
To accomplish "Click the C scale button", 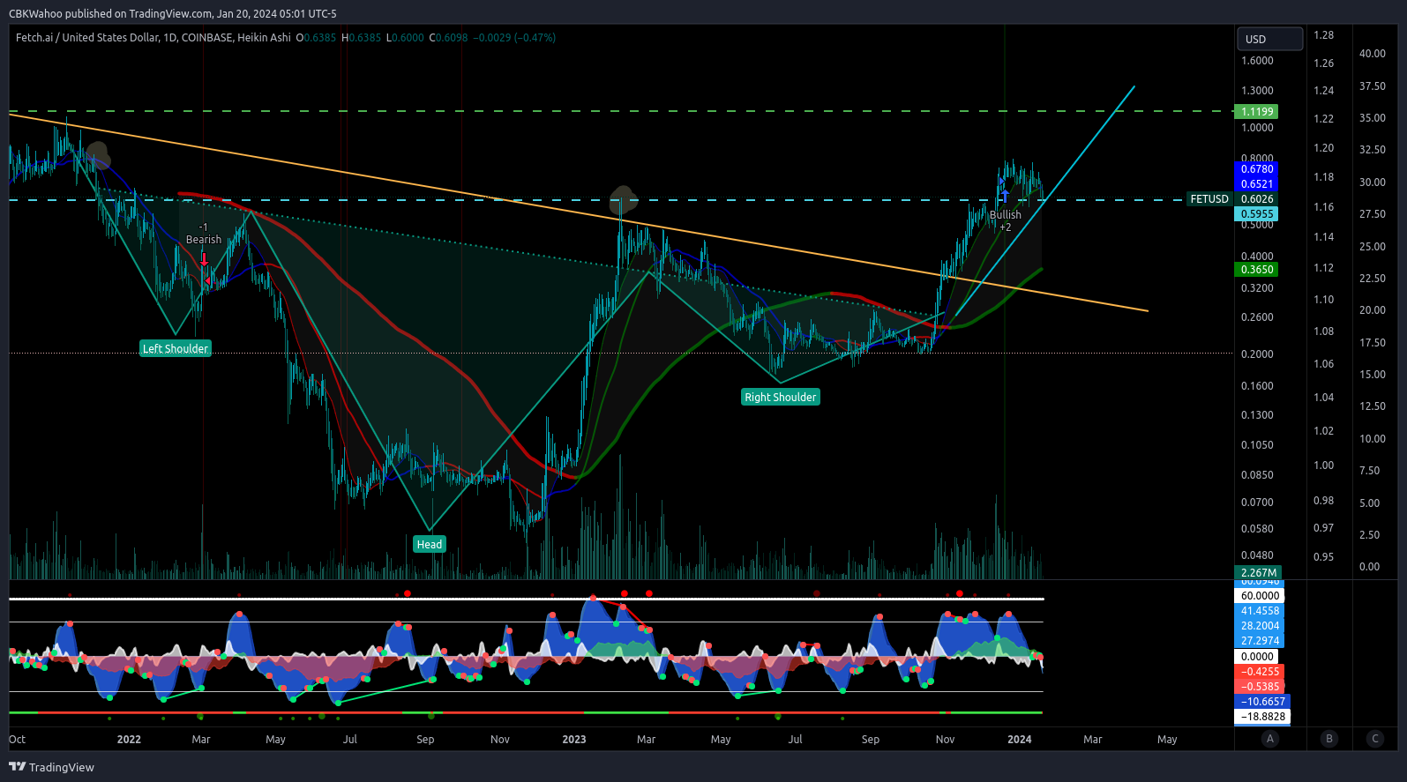I will [1375, 739].
